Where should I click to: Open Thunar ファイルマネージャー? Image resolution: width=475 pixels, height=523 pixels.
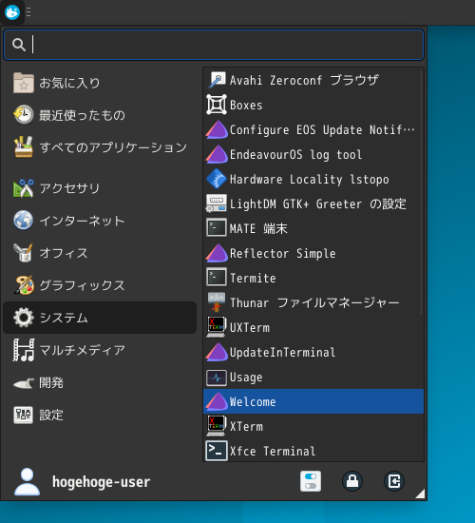coord(313,302)
